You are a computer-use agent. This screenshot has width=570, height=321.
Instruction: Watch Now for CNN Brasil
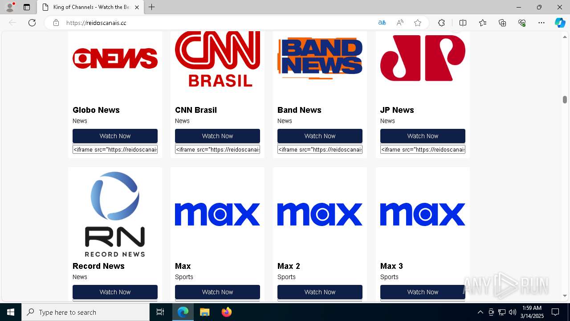pyautogui.click(x=217, y=136)
